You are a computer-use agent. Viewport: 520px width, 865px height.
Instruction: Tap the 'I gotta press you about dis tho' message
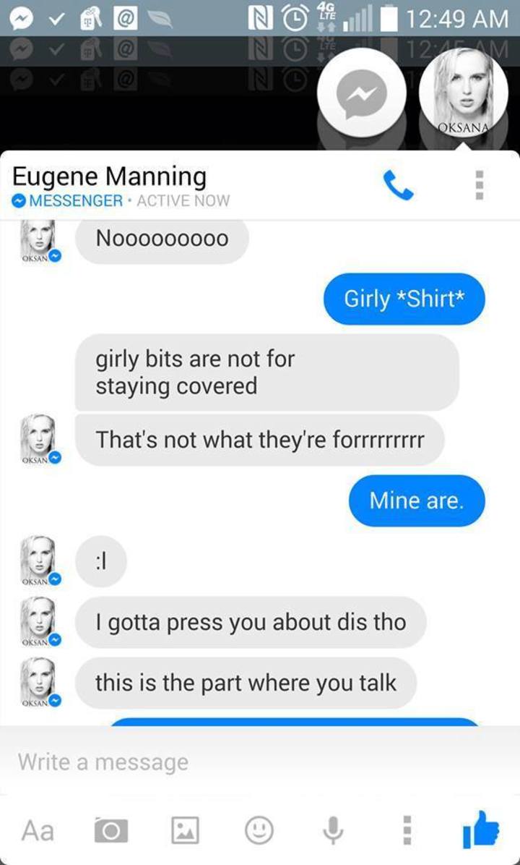tap(251, 622)
